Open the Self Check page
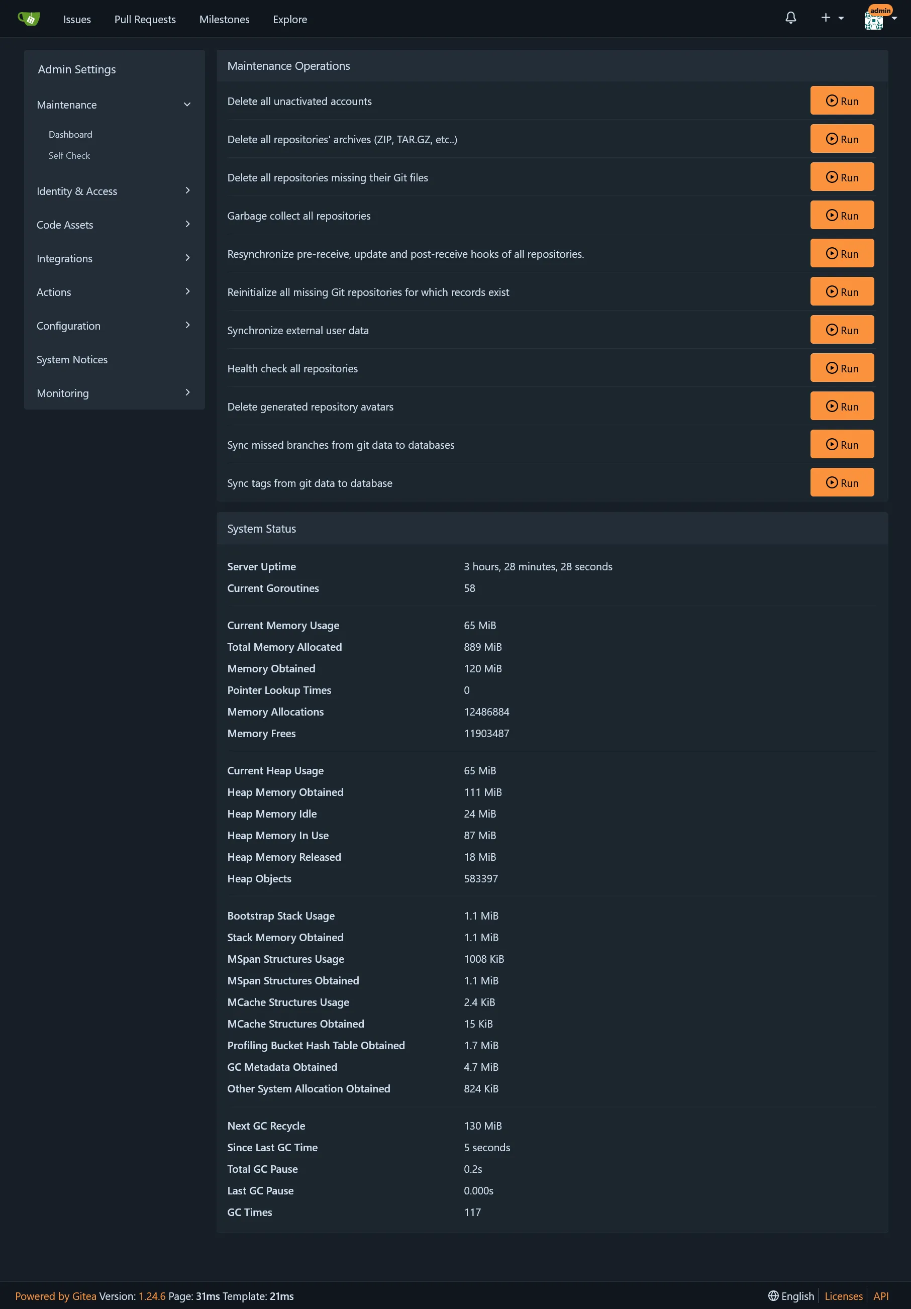Viewport: 911px width, 1309px height. coord(68,155)
